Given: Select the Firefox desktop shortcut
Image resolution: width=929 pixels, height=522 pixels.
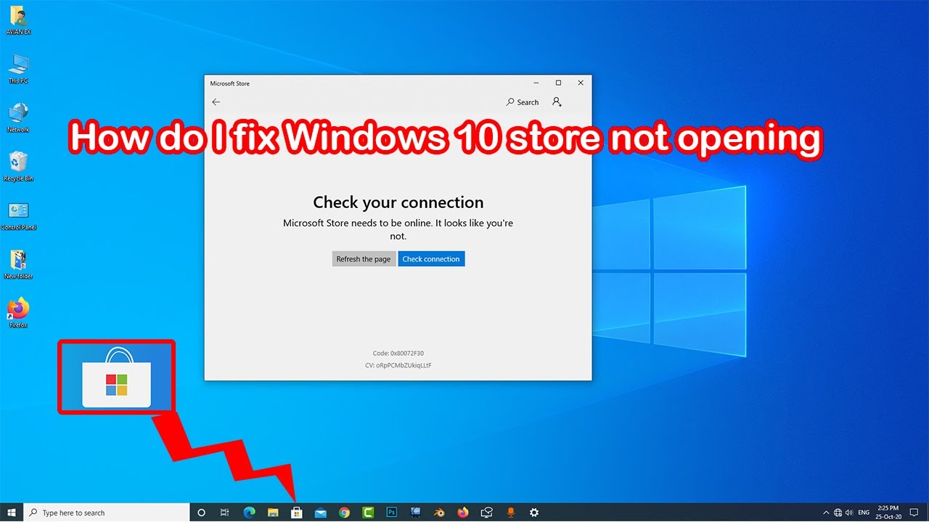Looking at the screenshot, I should click(18, 312).
